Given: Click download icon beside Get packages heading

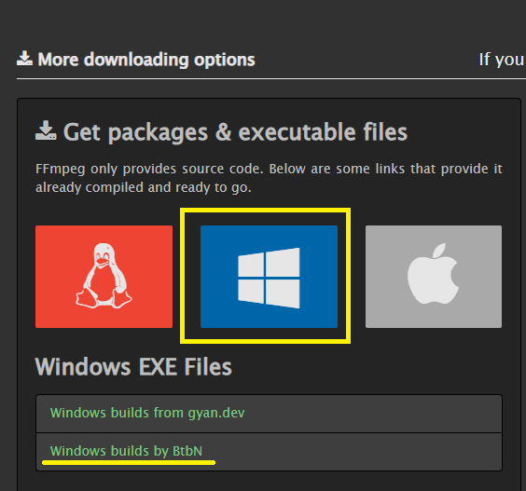Looking at the screenshot, I should coord(46,130).
